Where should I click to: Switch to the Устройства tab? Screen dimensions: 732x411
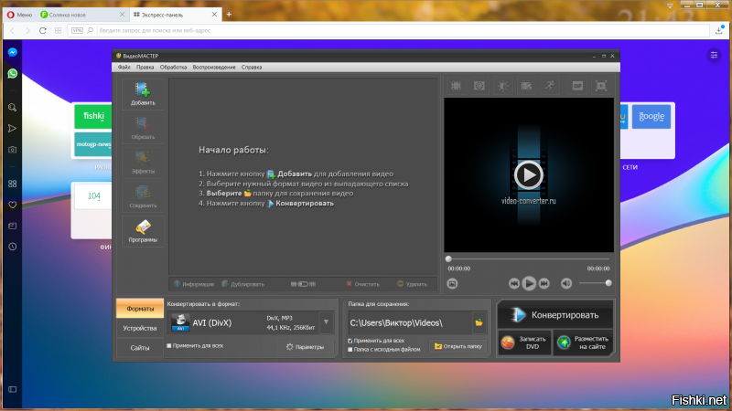point(140,328)
